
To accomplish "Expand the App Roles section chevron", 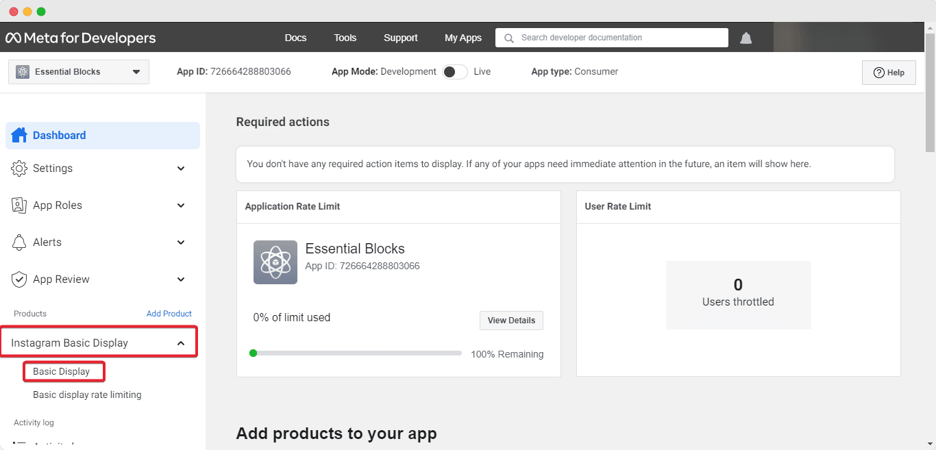I will click(181, 205).
